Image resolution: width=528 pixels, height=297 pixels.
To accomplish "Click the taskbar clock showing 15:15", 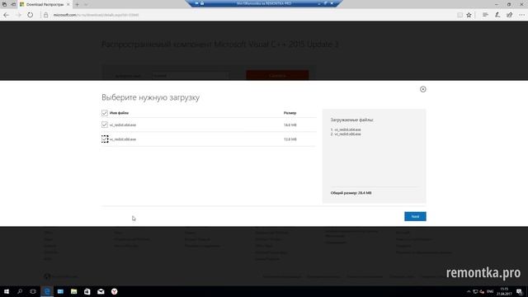I will (504, 291).
